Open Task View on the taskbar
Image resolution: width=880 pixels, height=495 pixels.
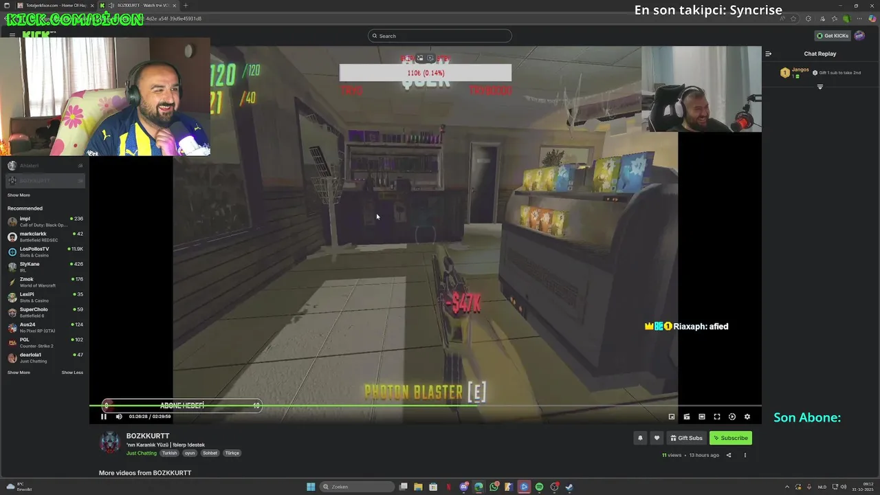(x=404, y=487)
